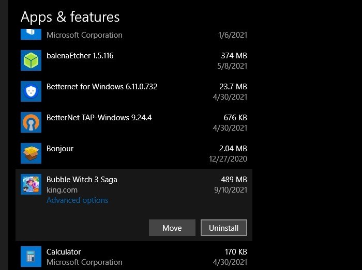The height and width of the screenshot is (270, 362).
Task: Click the Betternet shield icon
Action: click(x=31, y=91)
